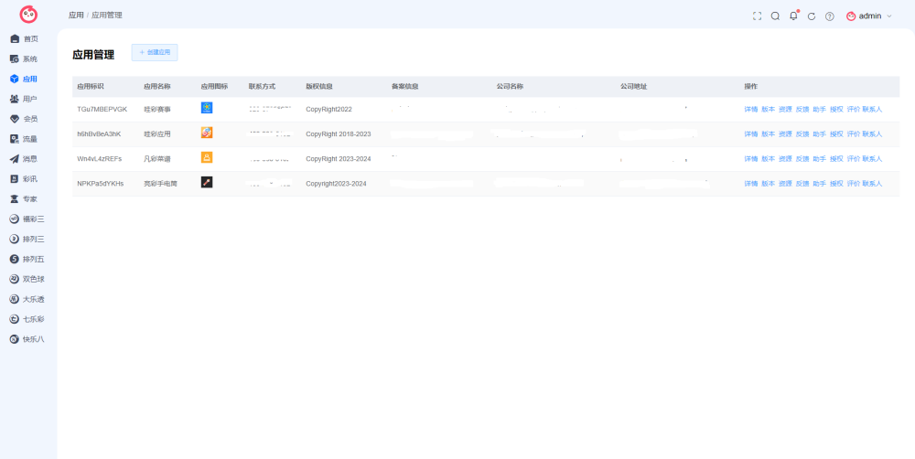The width and height of the screenshot is (915, 459).
Task: Click 授权 for 凡彩菜谱 row
Action: click(x=836, y=158)
